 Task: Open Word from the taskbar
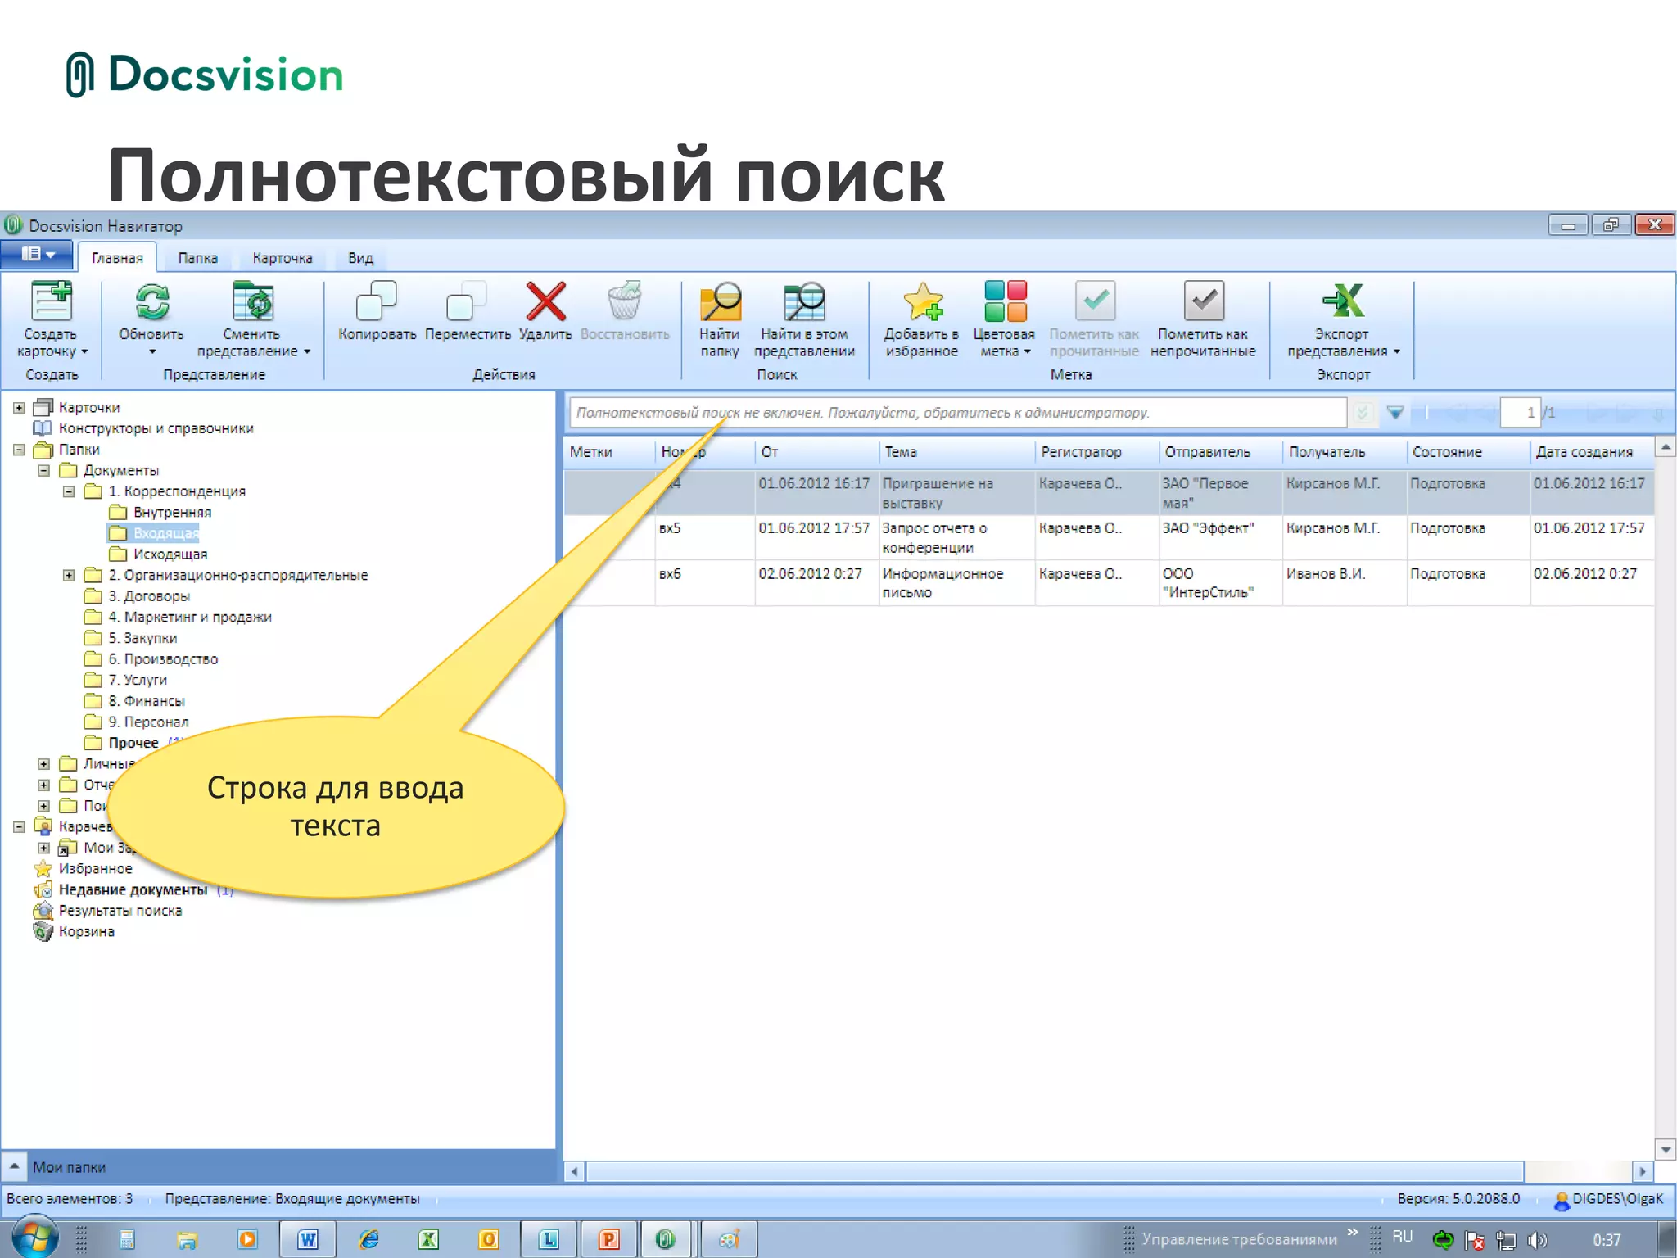point(308,1239)
